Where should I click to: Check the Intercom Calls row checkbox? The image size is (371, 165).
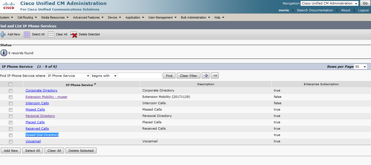tap(11, 103)
